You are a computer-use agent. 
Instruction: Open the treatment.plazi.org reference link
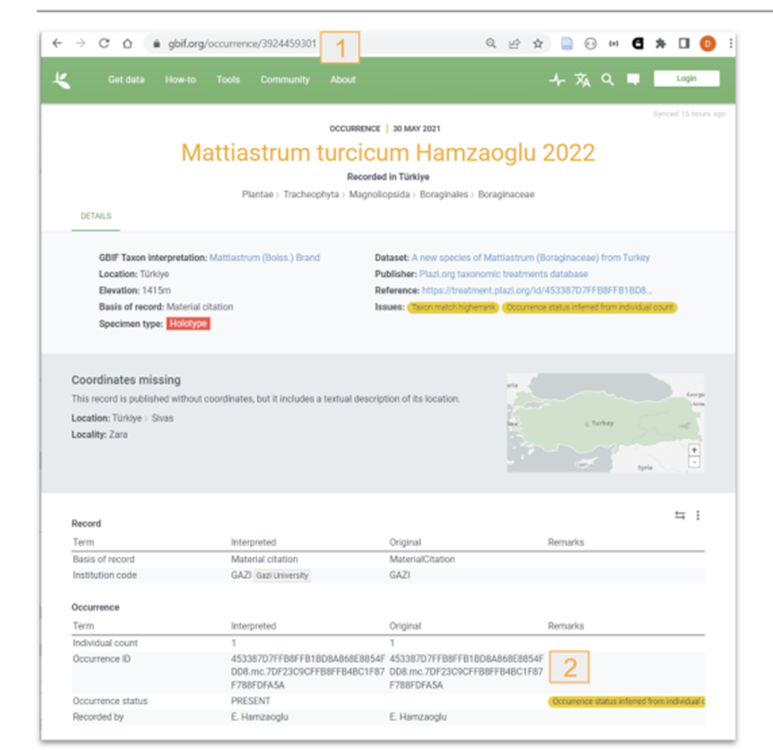click(536, 290)
